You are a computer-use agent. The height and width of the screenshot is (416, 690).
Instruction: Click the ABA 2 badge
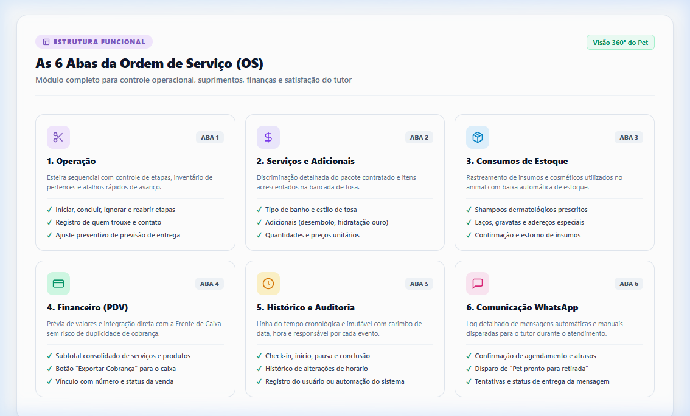419,137
